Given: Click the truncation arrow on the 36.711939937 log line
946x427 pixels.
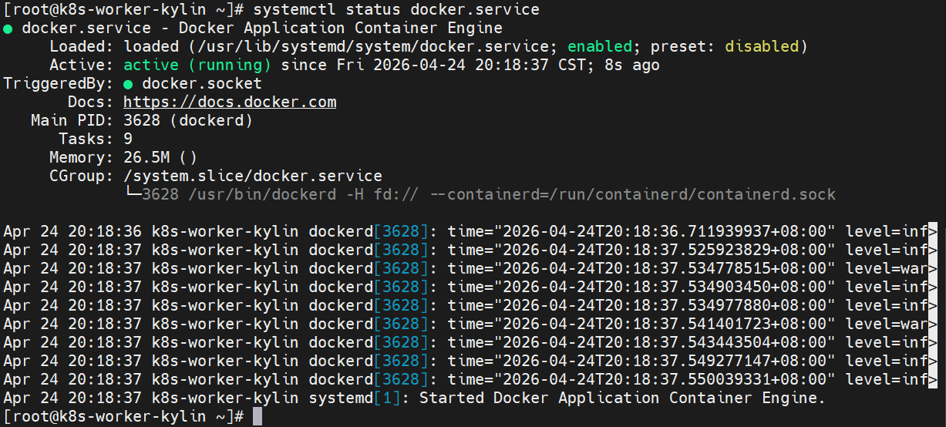Looking at the screenshot, I should 932,231.
